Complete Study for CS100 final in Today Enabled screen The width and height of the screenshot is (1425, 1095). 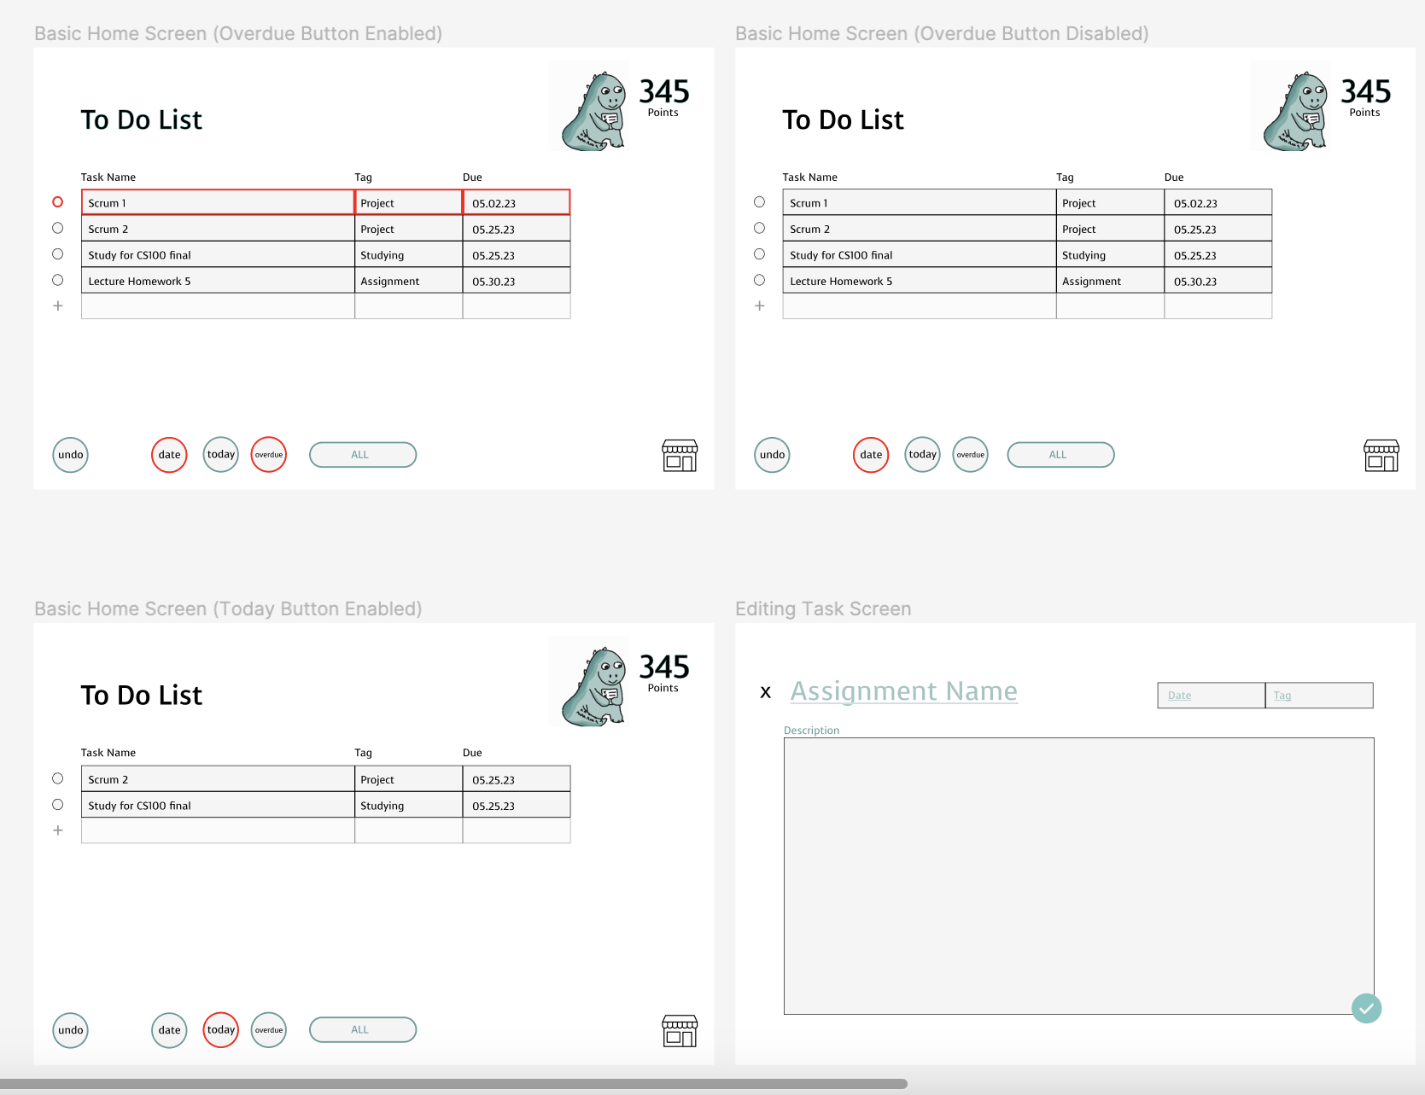58,805
